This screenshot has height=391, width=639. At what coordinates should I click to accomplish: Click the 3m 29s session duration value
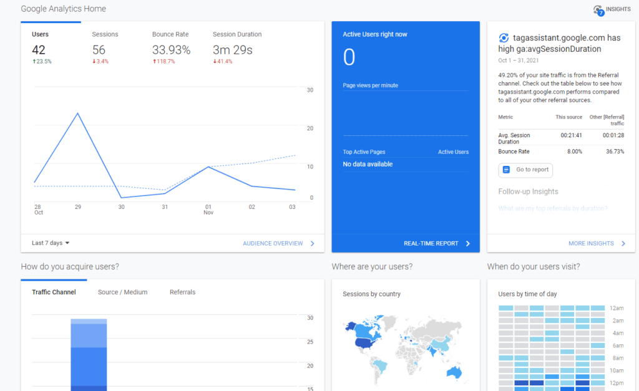click(x=233, y=50)
